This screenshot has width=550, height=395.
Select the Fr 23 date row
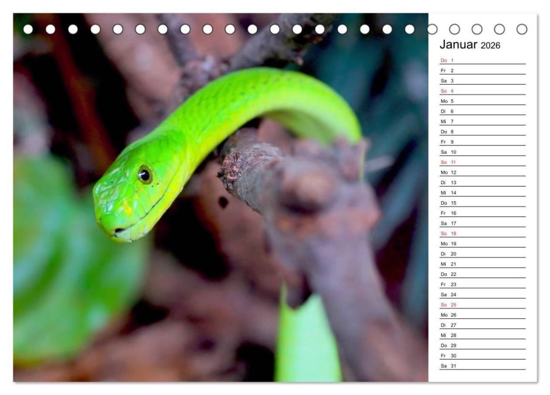pyautogui.click(x=482, y=284)
